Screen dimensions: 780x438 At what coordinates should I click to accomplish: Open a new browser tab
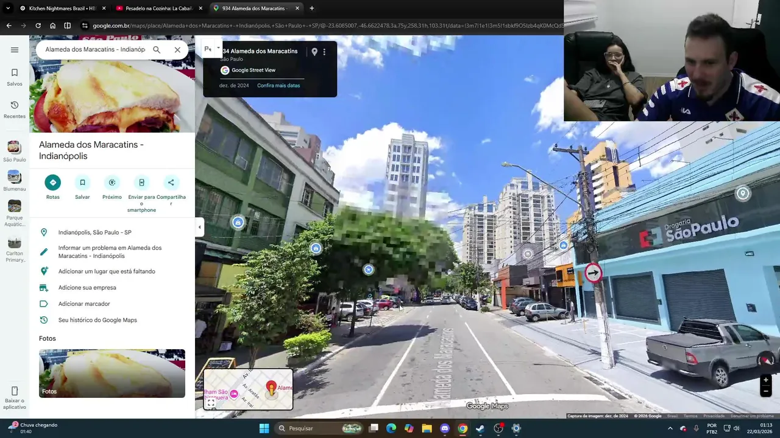pos(312,9)
